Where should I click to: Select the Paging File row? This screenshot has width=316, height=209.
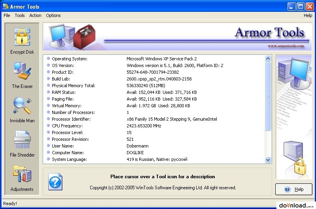point(154,99)
